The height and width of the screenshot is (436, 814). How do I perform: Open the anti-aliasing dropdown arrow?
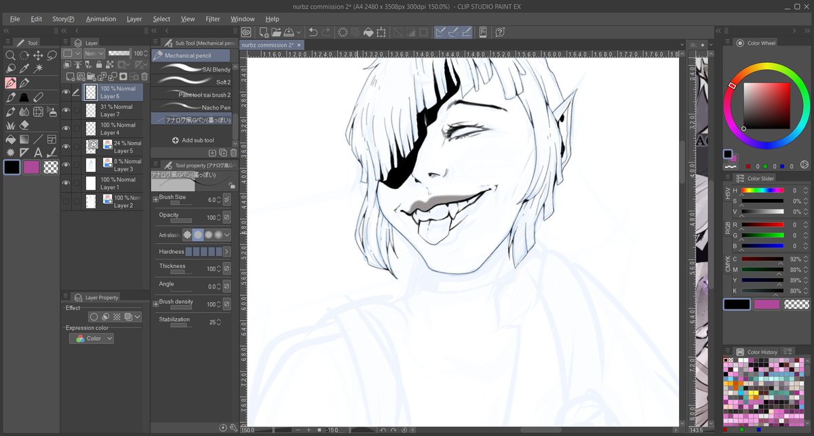[x=227, y=235]
